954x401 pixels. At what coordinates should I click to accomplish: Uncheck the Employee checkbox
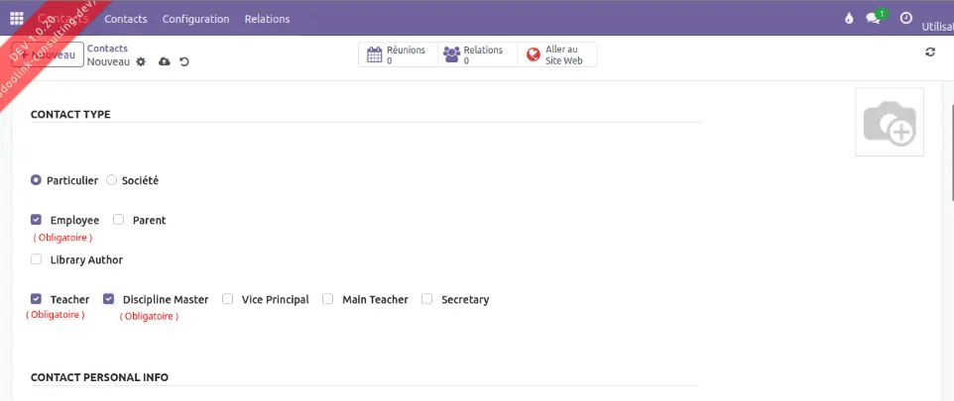37,220
